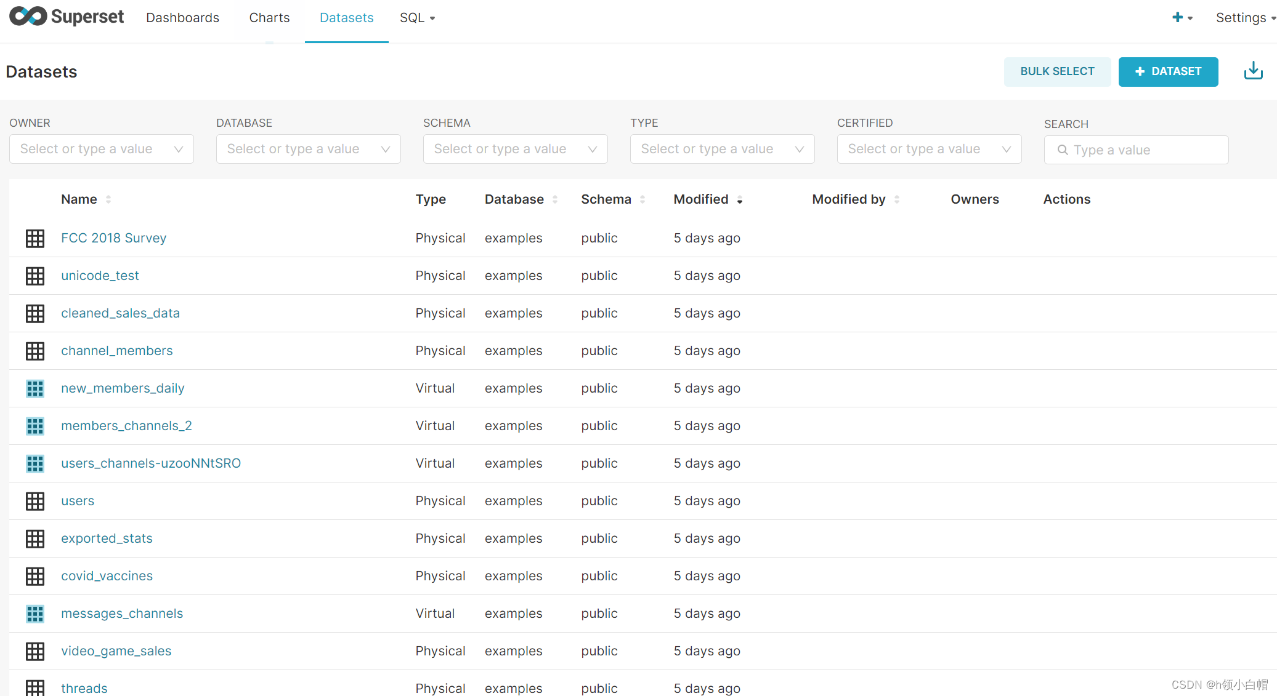
Task: Select the Datasets tab
Action: [347, 18]
